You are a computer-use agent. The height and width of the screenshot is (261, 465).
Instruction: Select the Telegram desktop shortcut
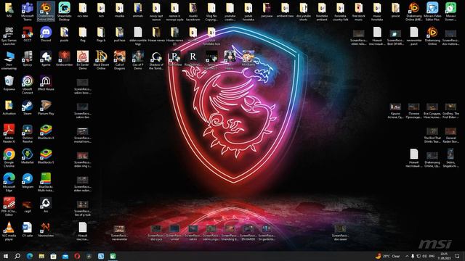[28, 181]
